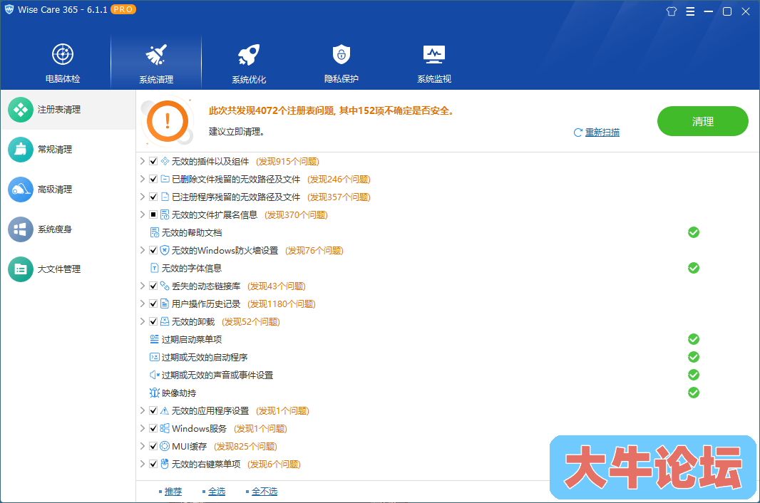Expand the 丢失的动态链接库 row
The image size is (760, 503).
(x=143, y=286)
